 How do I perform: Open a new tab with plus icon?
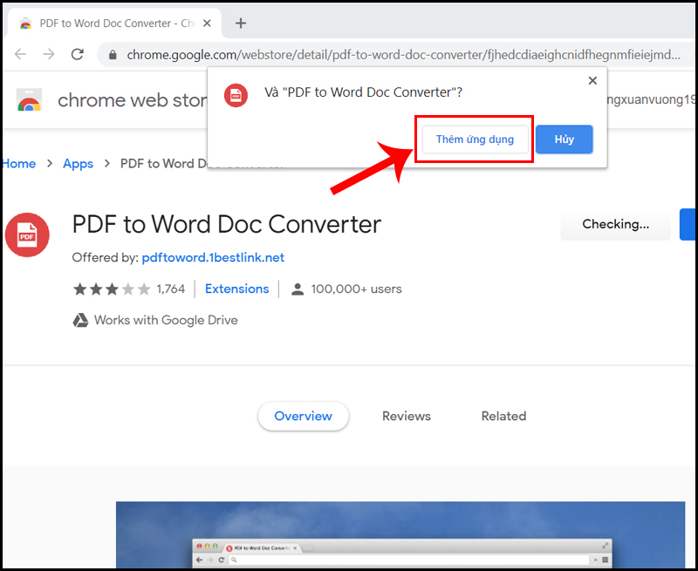(x=241, y=24)
